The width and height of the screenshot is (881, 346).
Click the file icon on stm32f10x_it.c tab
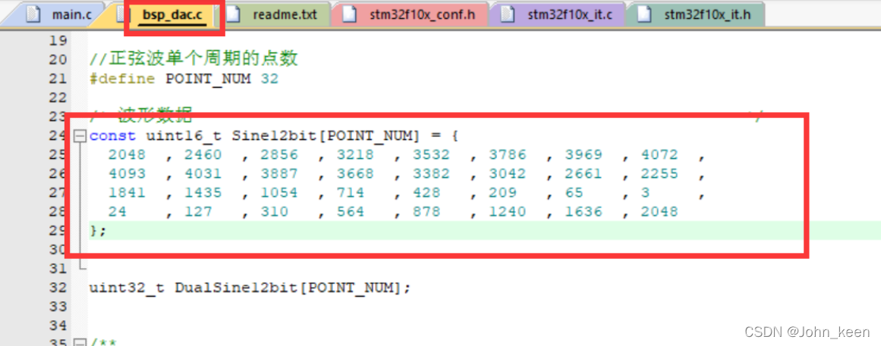(508, 14)
